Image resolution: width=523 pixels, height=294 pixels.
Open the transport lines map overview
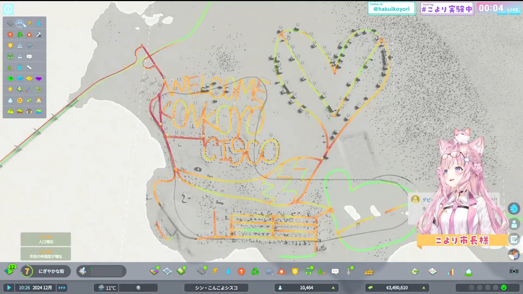tap(432, 271)
